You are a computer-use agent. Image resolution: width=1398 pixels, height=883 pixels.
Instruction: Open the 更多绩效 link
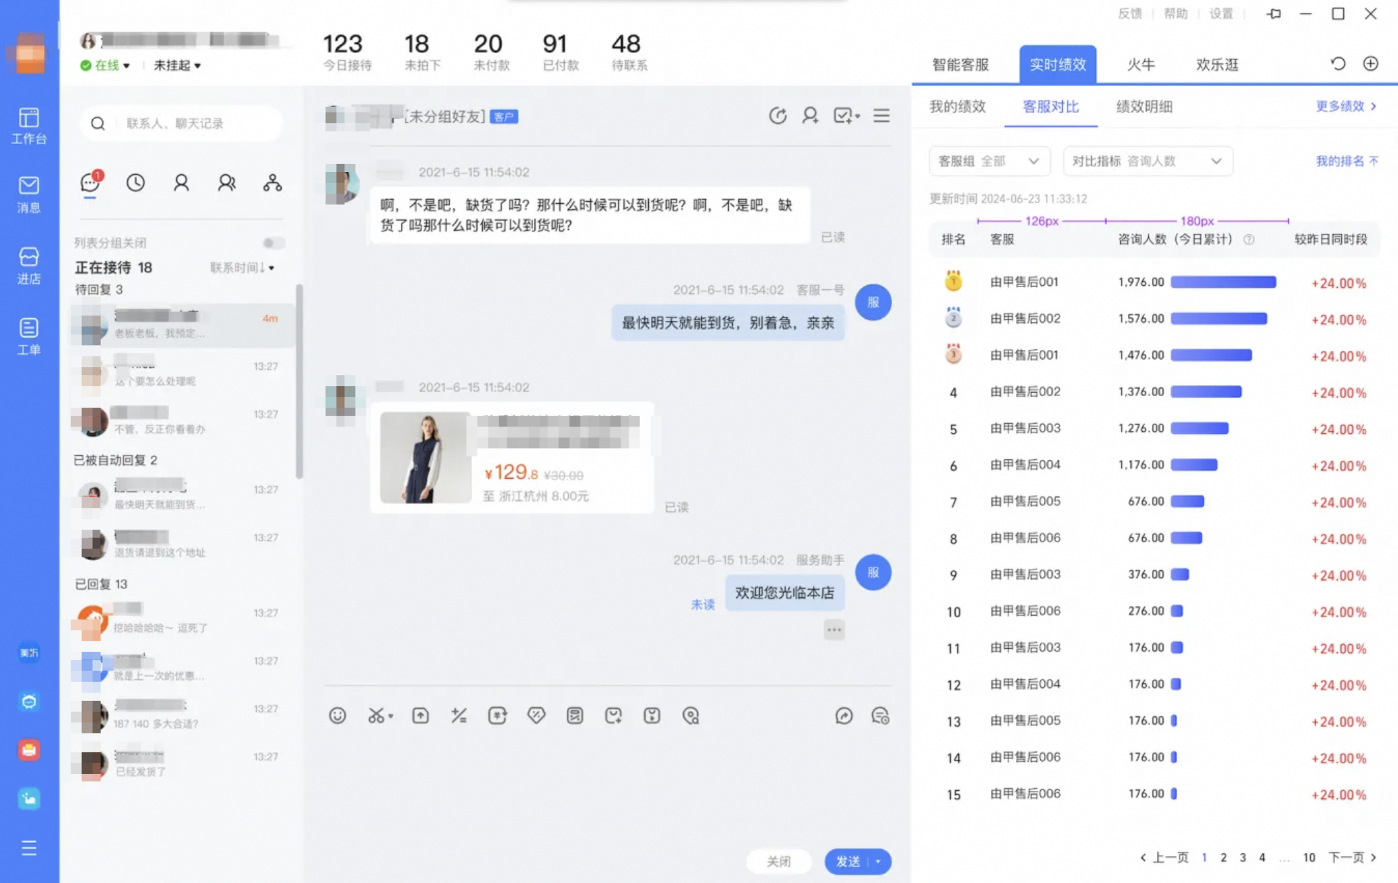pyautogui.click(x=1346, y=106)
